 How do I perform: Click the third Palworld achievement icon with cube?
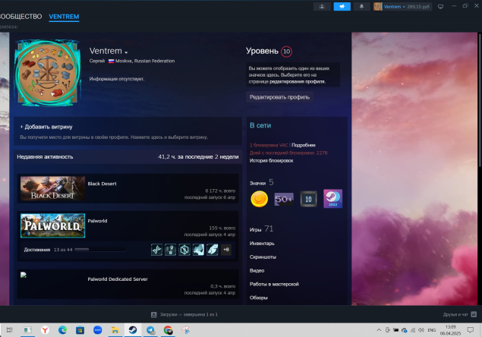184,250
